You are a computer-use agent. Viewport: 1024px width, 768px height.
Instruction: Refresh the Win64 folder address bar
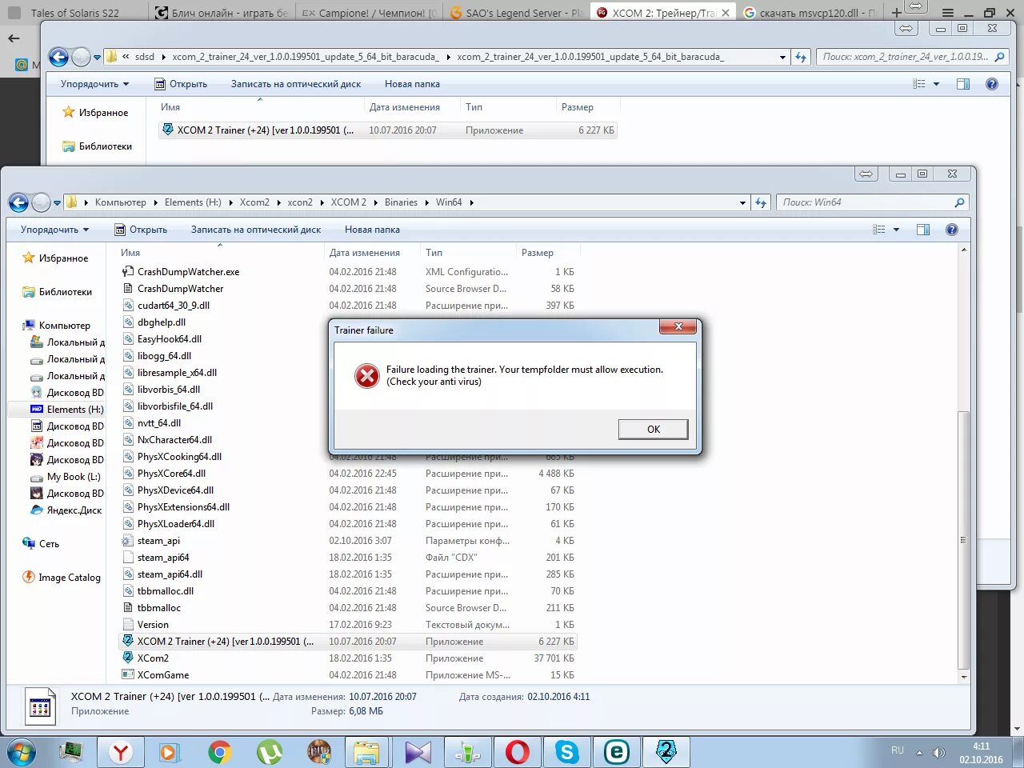[x=761, y=202]
